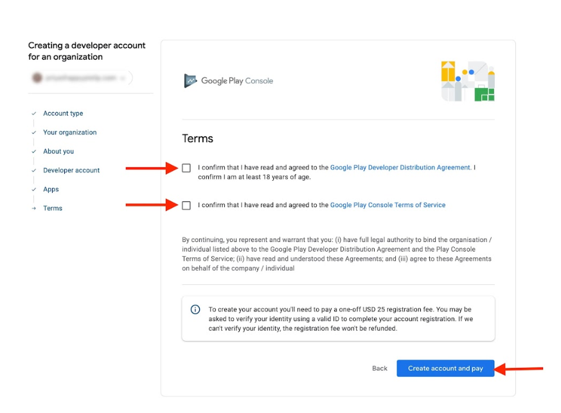The image size is (561, 413).
Task: Go to the About you step
Action: coord(58,151)
